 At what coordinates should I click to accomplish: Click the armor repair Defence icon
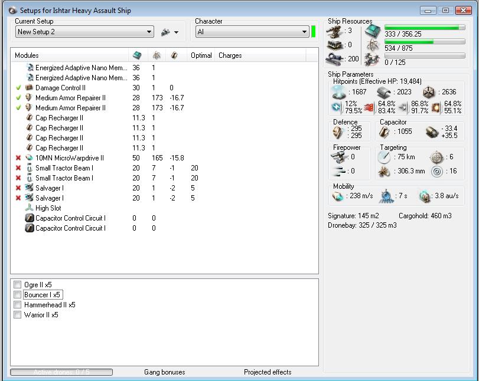339,132
